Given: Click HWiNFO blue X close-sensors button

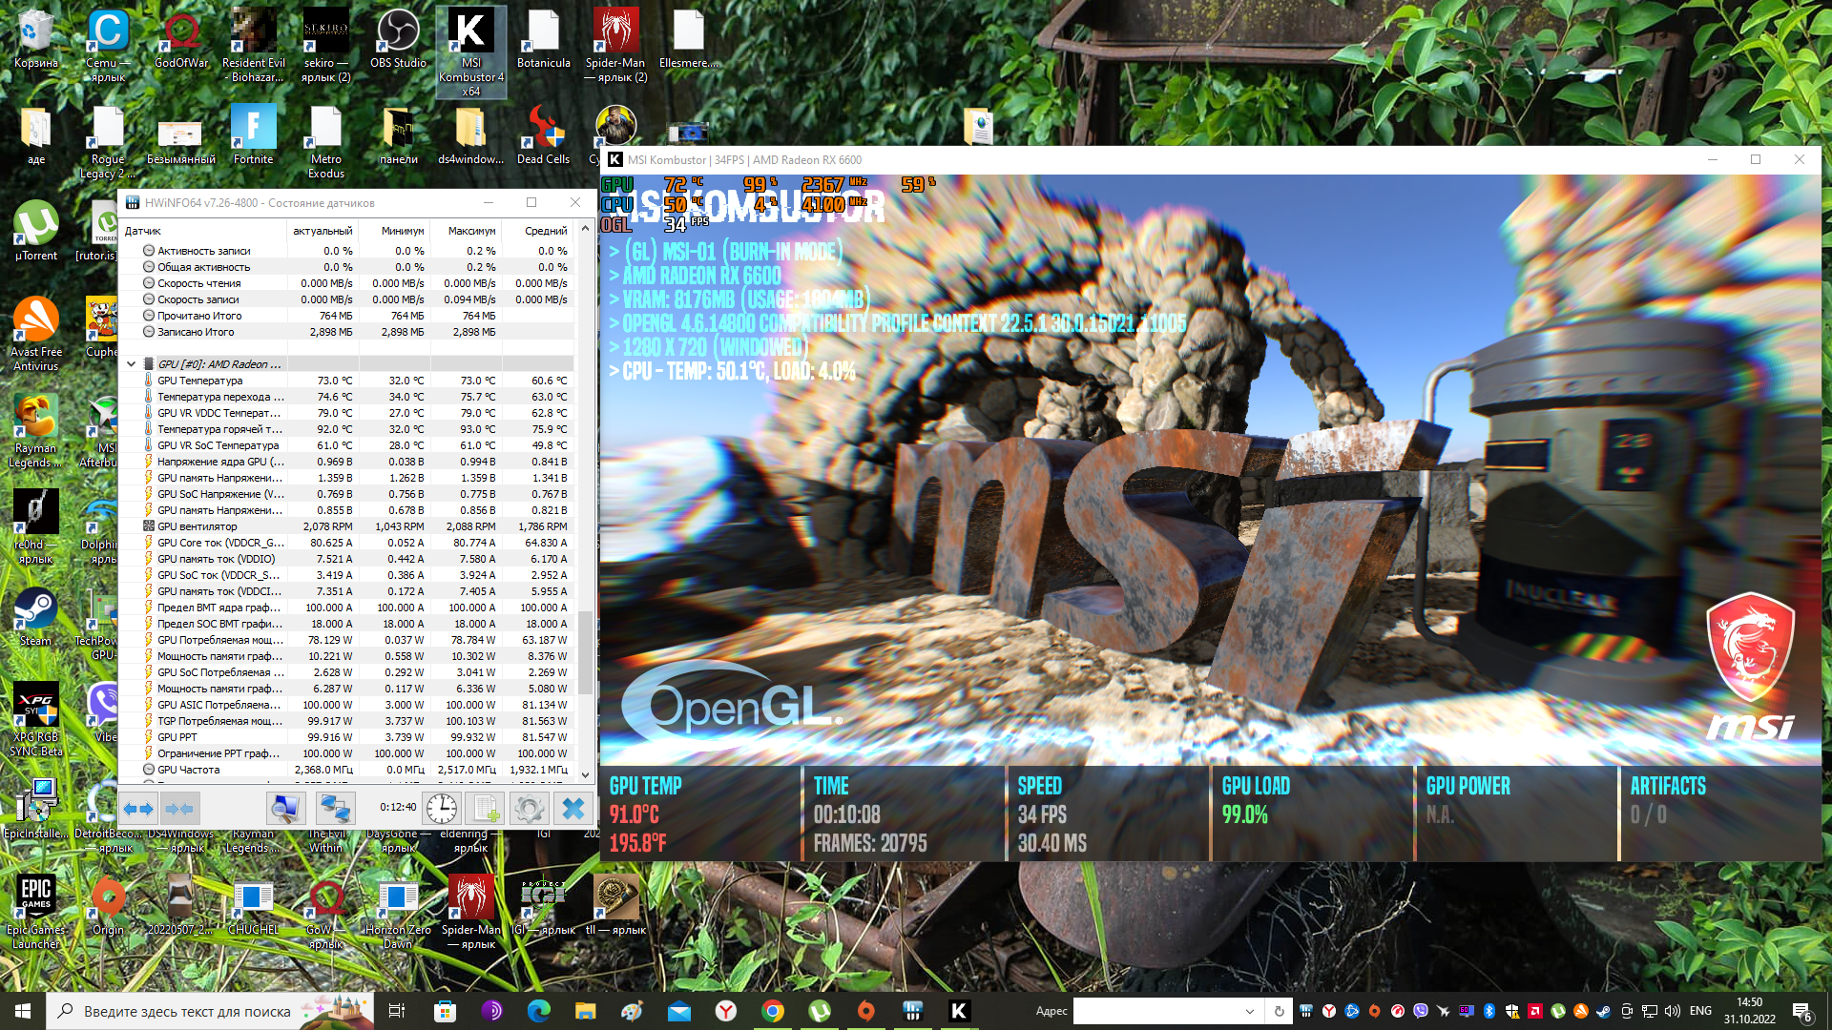Looking at the screenshot, I should [573, 809].
